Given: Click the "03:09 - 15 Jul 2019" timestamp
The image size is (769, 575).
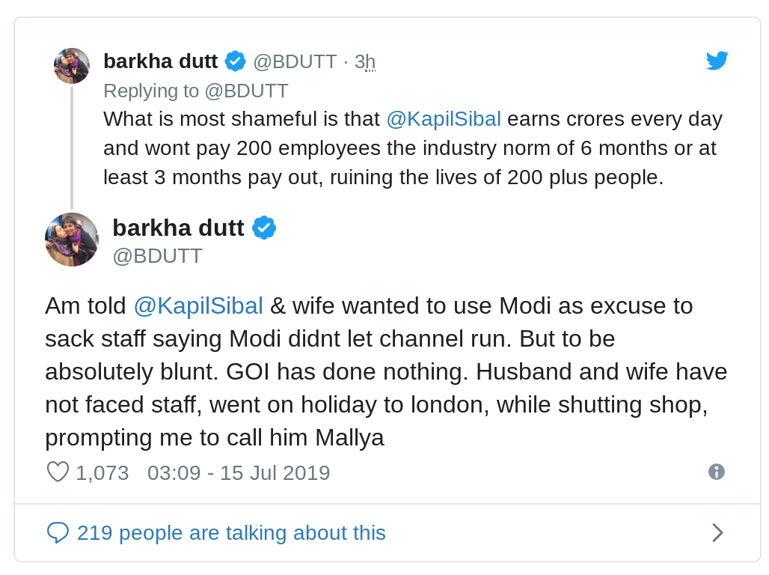Looking at the screenshot, I should coord(239,472).
